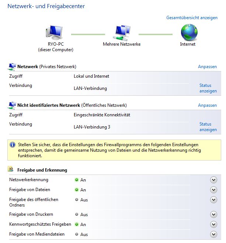Click the Nicht identifiziertes Netzwerk icon
This screenshot has height=243, width=226.
coord(12,106)
